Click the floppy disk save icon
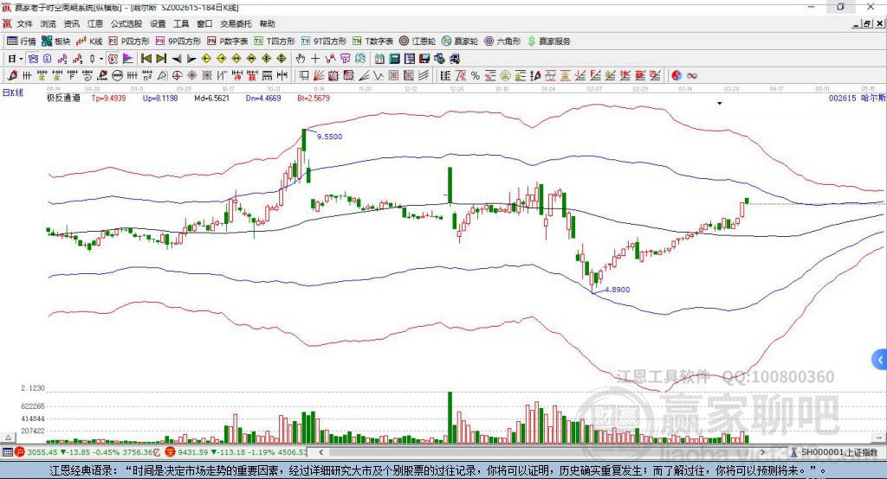This screenshot has width=887, height=479. pos(424,59)
